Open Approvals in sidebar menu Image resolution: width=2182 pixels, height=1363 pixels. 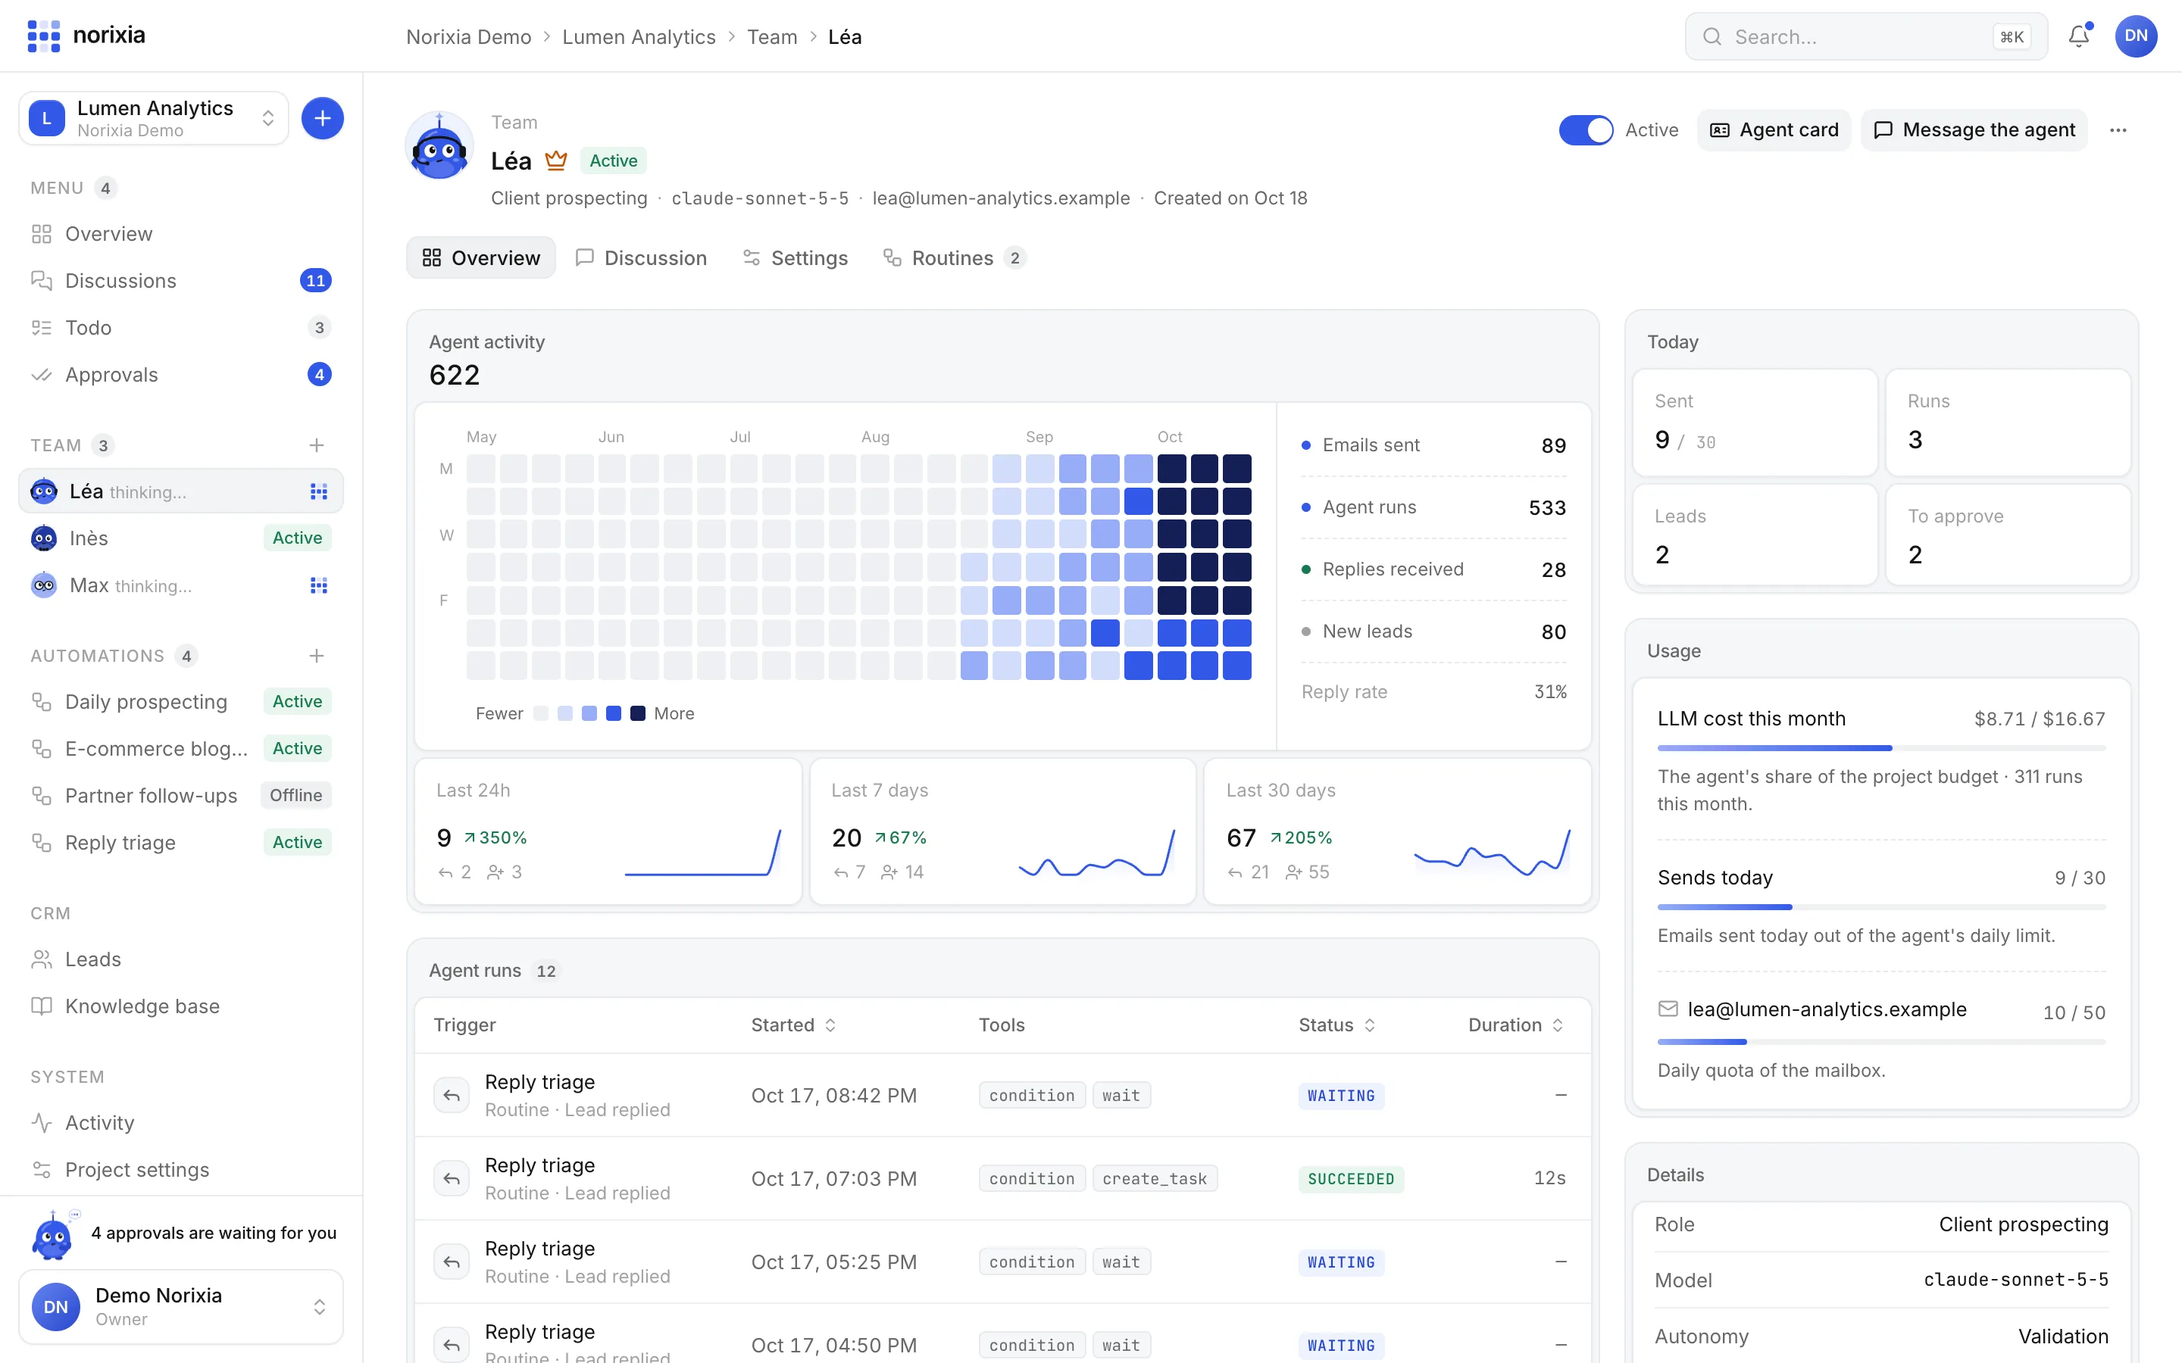point(180,374)
